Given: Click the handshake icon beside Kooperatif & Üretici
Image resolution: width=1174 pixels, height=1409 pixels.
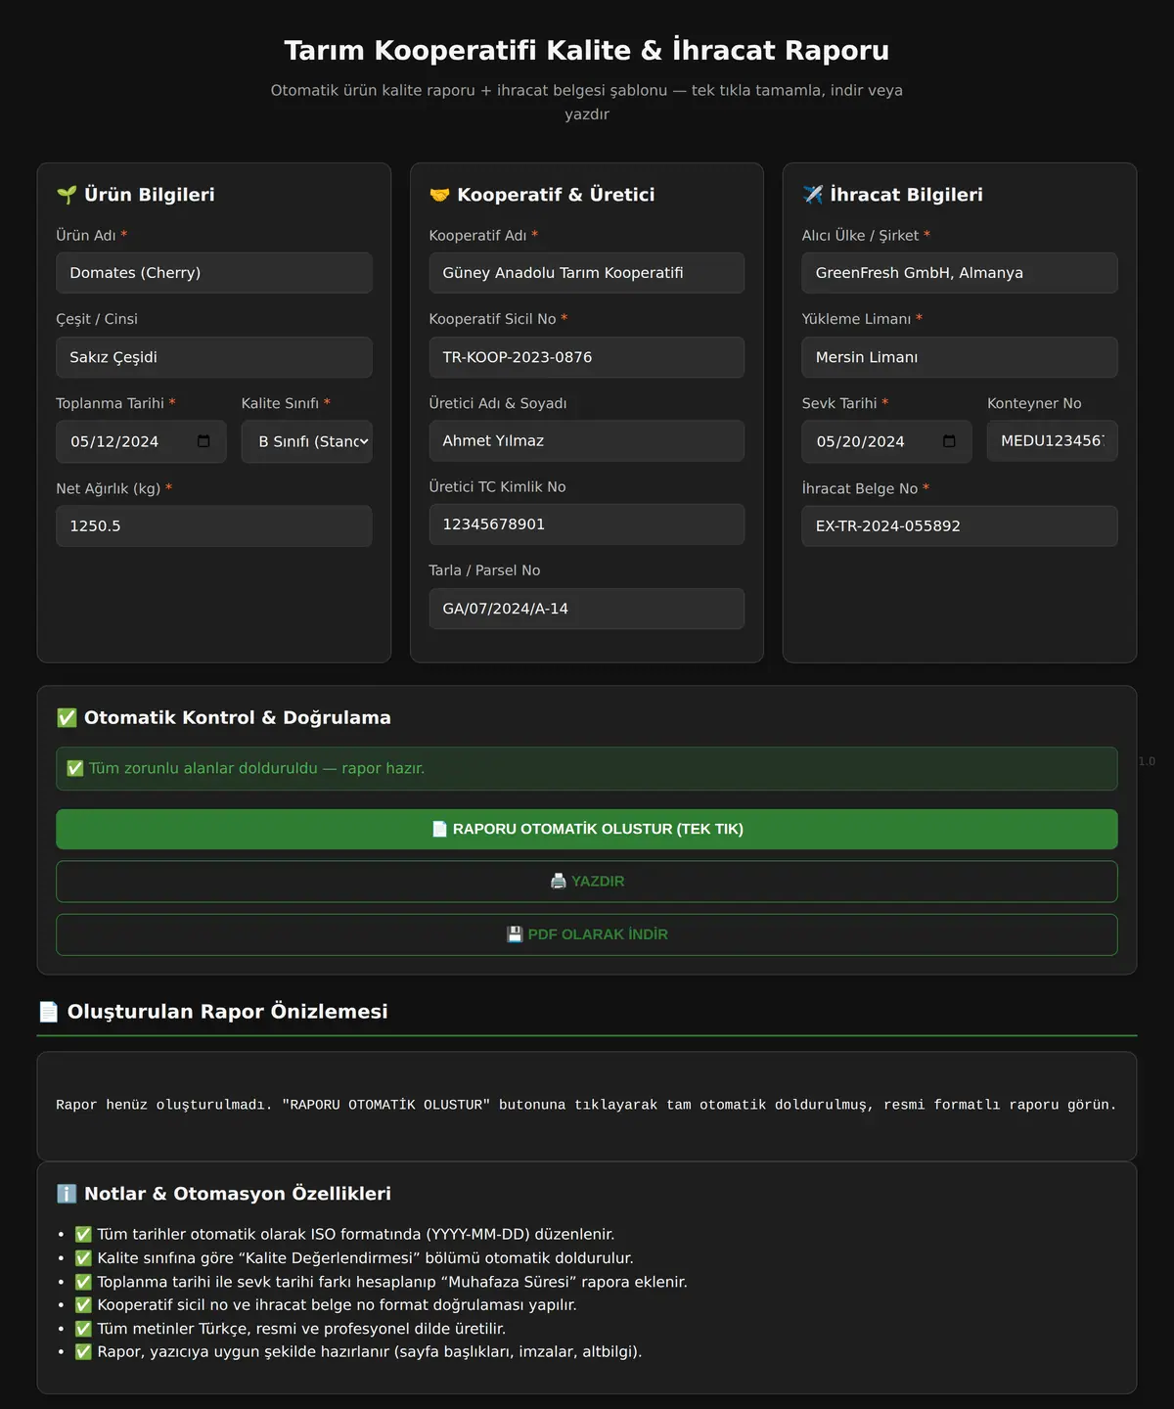Looking at the screenshot, I should 439,195.
